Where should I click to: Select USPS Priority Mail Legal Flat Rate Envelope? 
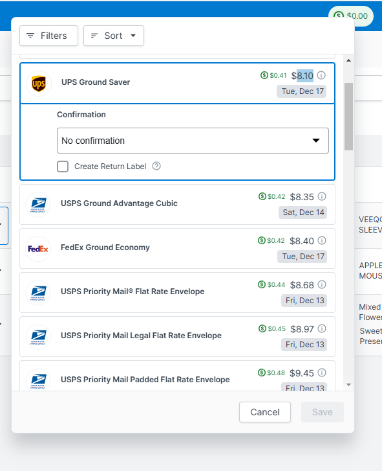pyautogui.click(x=177, y=337)
